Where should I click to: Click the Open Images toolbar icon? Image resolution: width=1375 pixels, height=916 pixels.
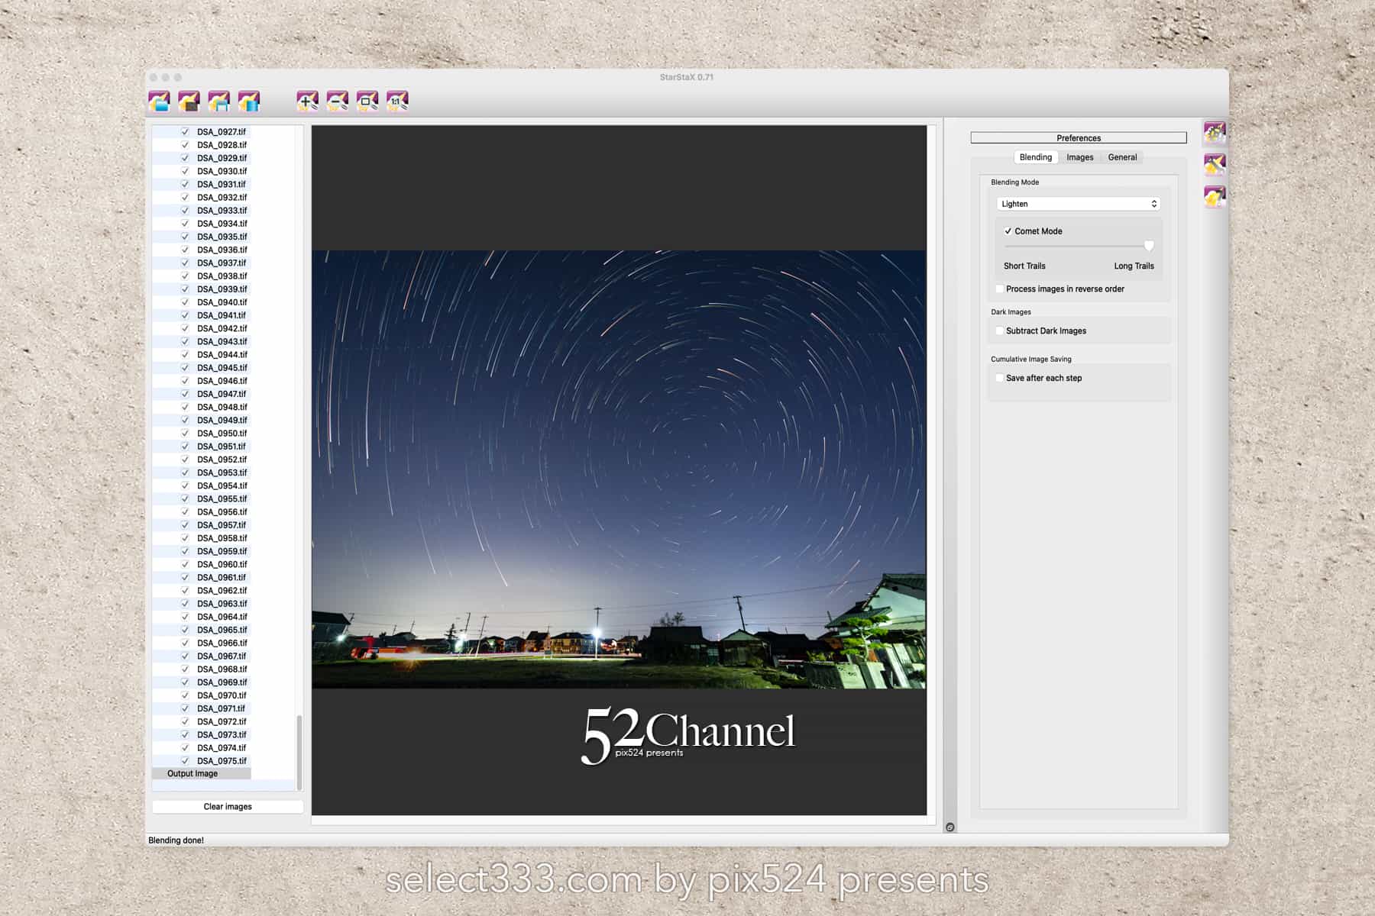click(x=159, y=101)
